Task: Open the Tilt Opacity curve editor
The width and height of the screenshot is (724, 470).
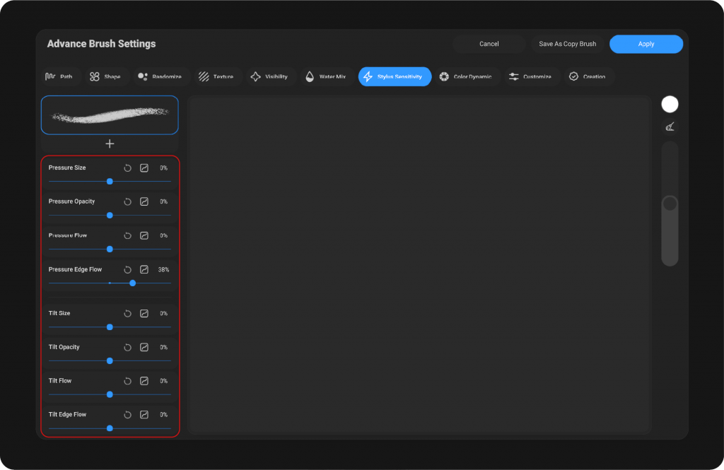Action: [x=144, y=348]
